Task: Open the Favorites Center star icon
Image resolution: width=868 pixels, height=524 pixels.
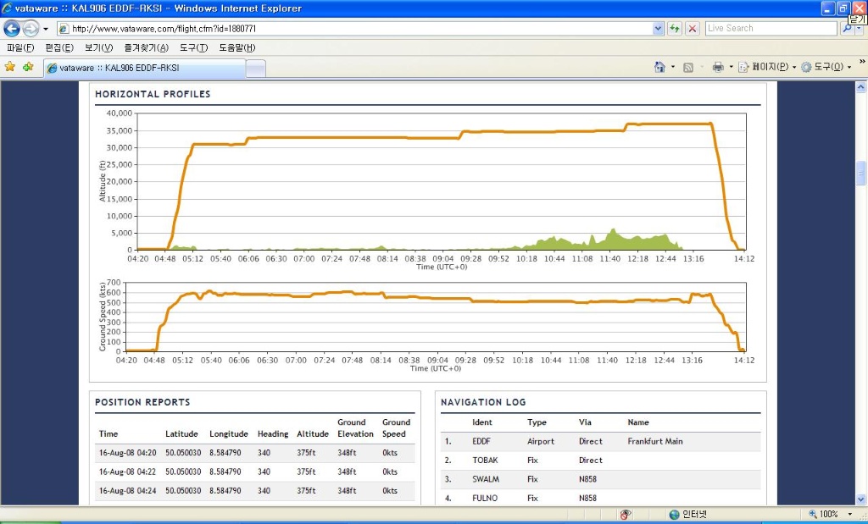Action: coord(10,67)
